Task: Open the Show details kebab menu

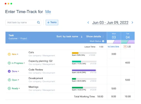Action: 103,36
